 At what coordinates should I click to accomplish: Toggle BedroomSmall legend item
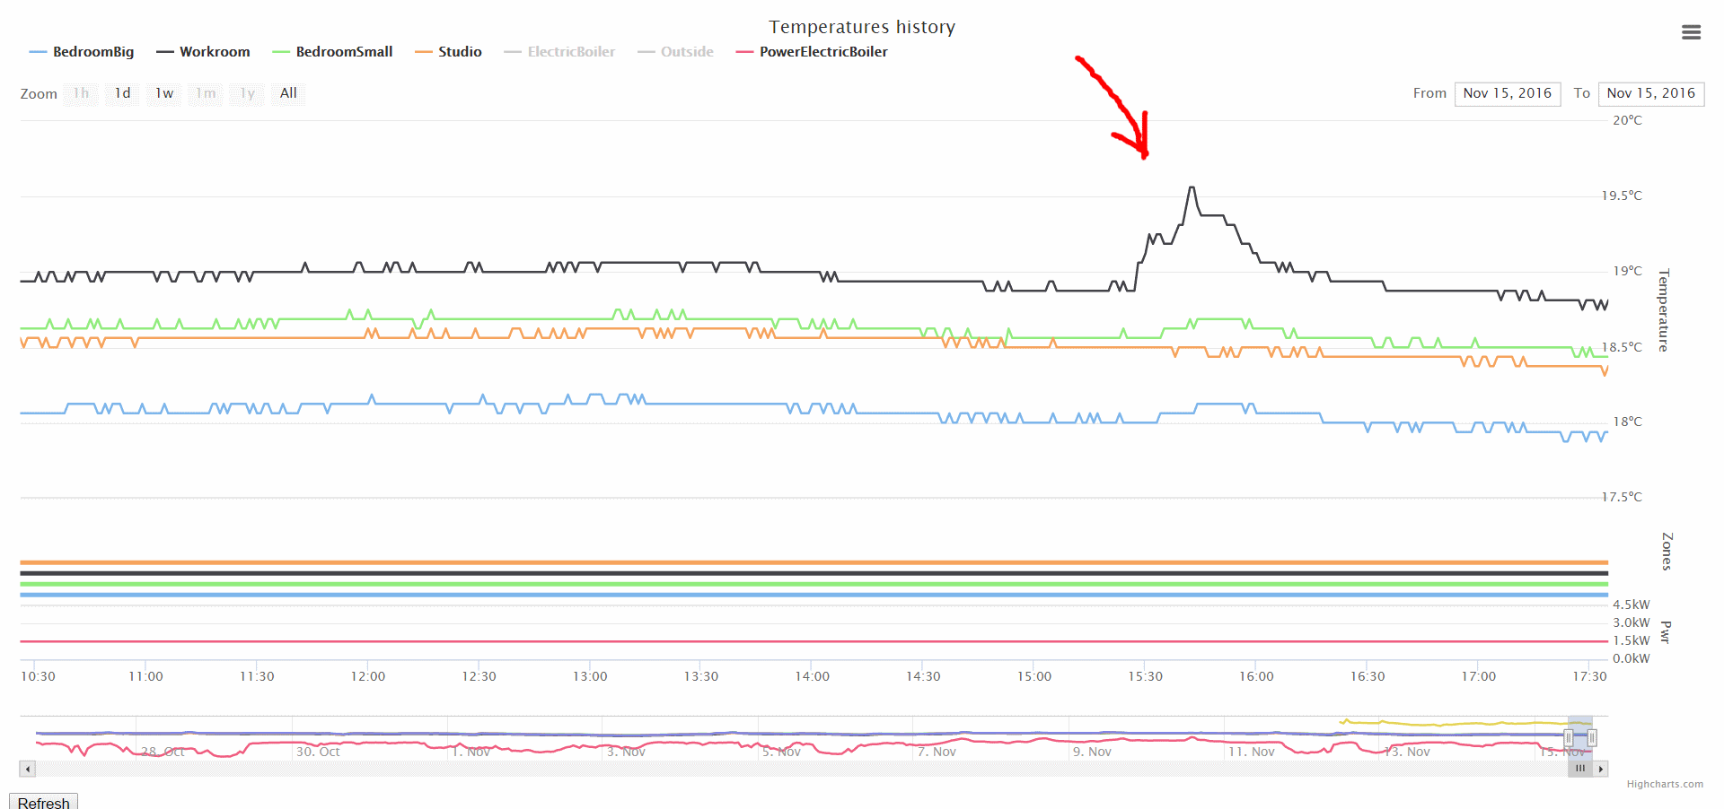click(x=332, y=52)
